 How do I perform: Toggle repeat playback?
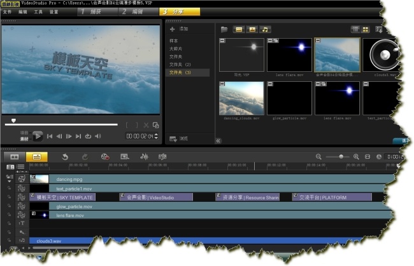(x=88, y=136)
